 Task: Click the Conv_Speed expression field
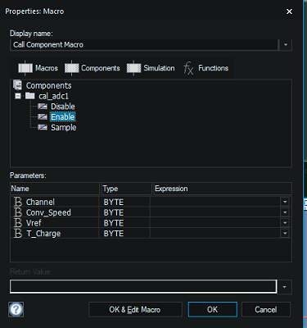tap(215, 212)
